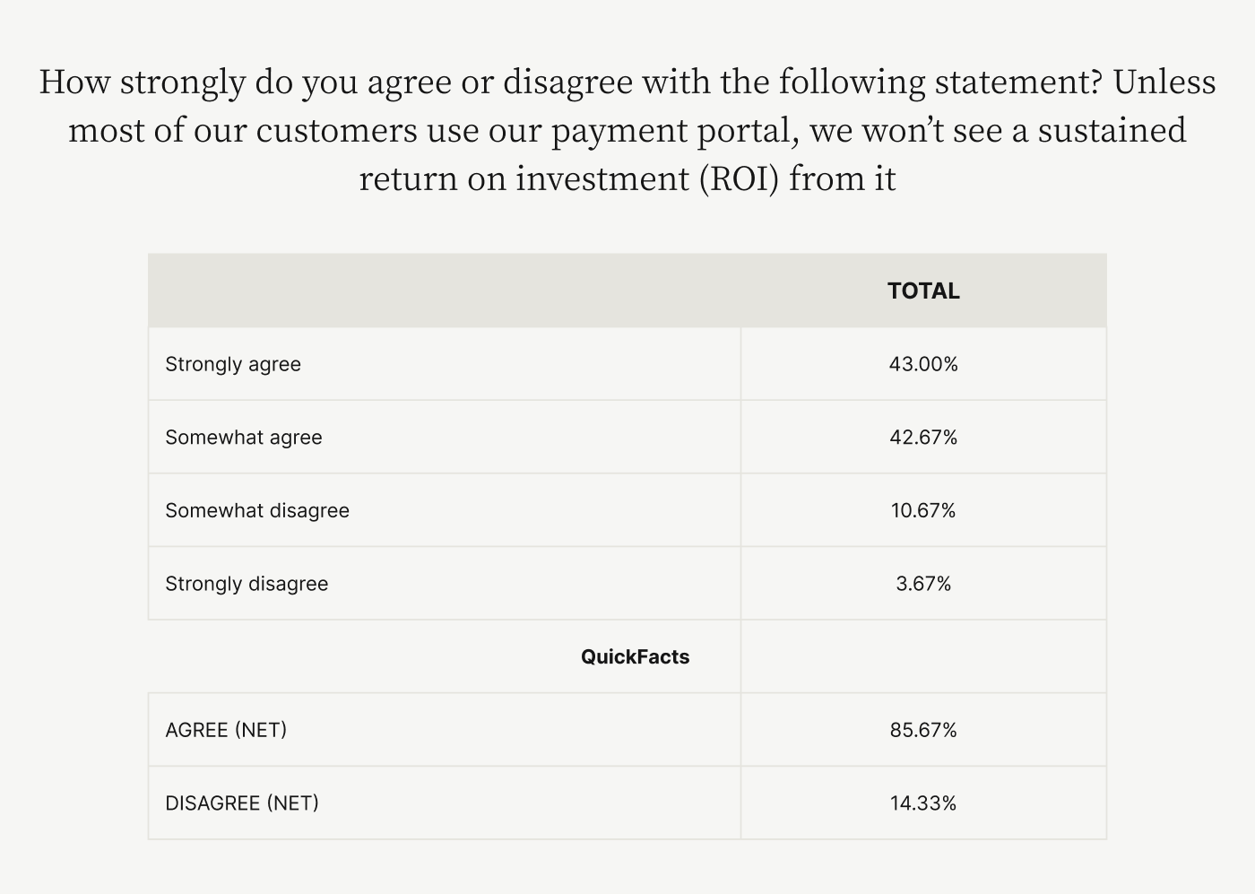
Task: Click the TOTAL column header
Action: tap(923, 291)
